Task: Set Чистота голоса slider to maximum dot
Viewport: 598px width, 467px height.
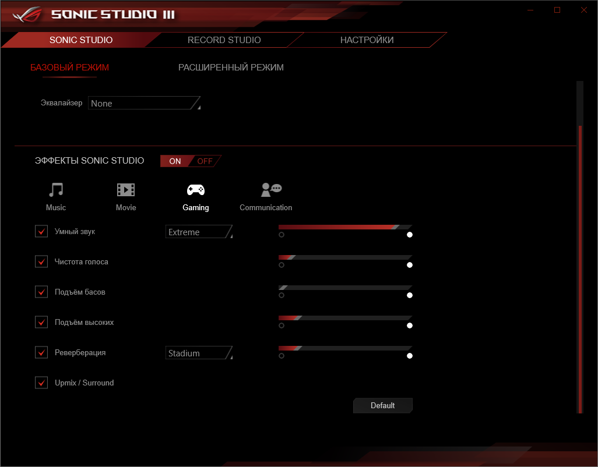Action: coord(410,265)
